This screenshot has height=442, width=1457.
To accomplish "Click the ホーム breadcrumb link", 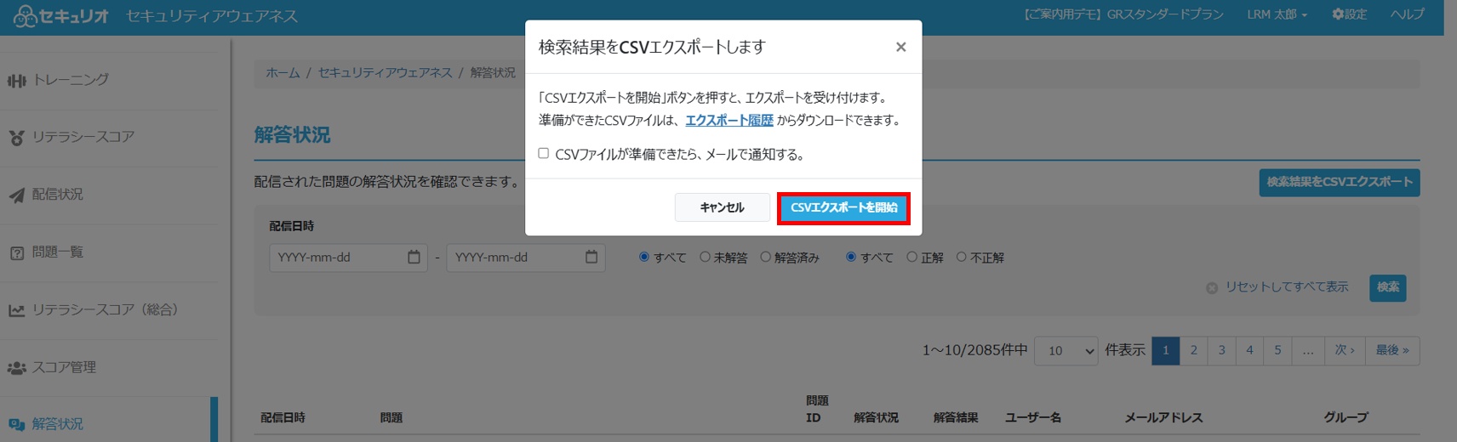I will click(x=283, y=73).
